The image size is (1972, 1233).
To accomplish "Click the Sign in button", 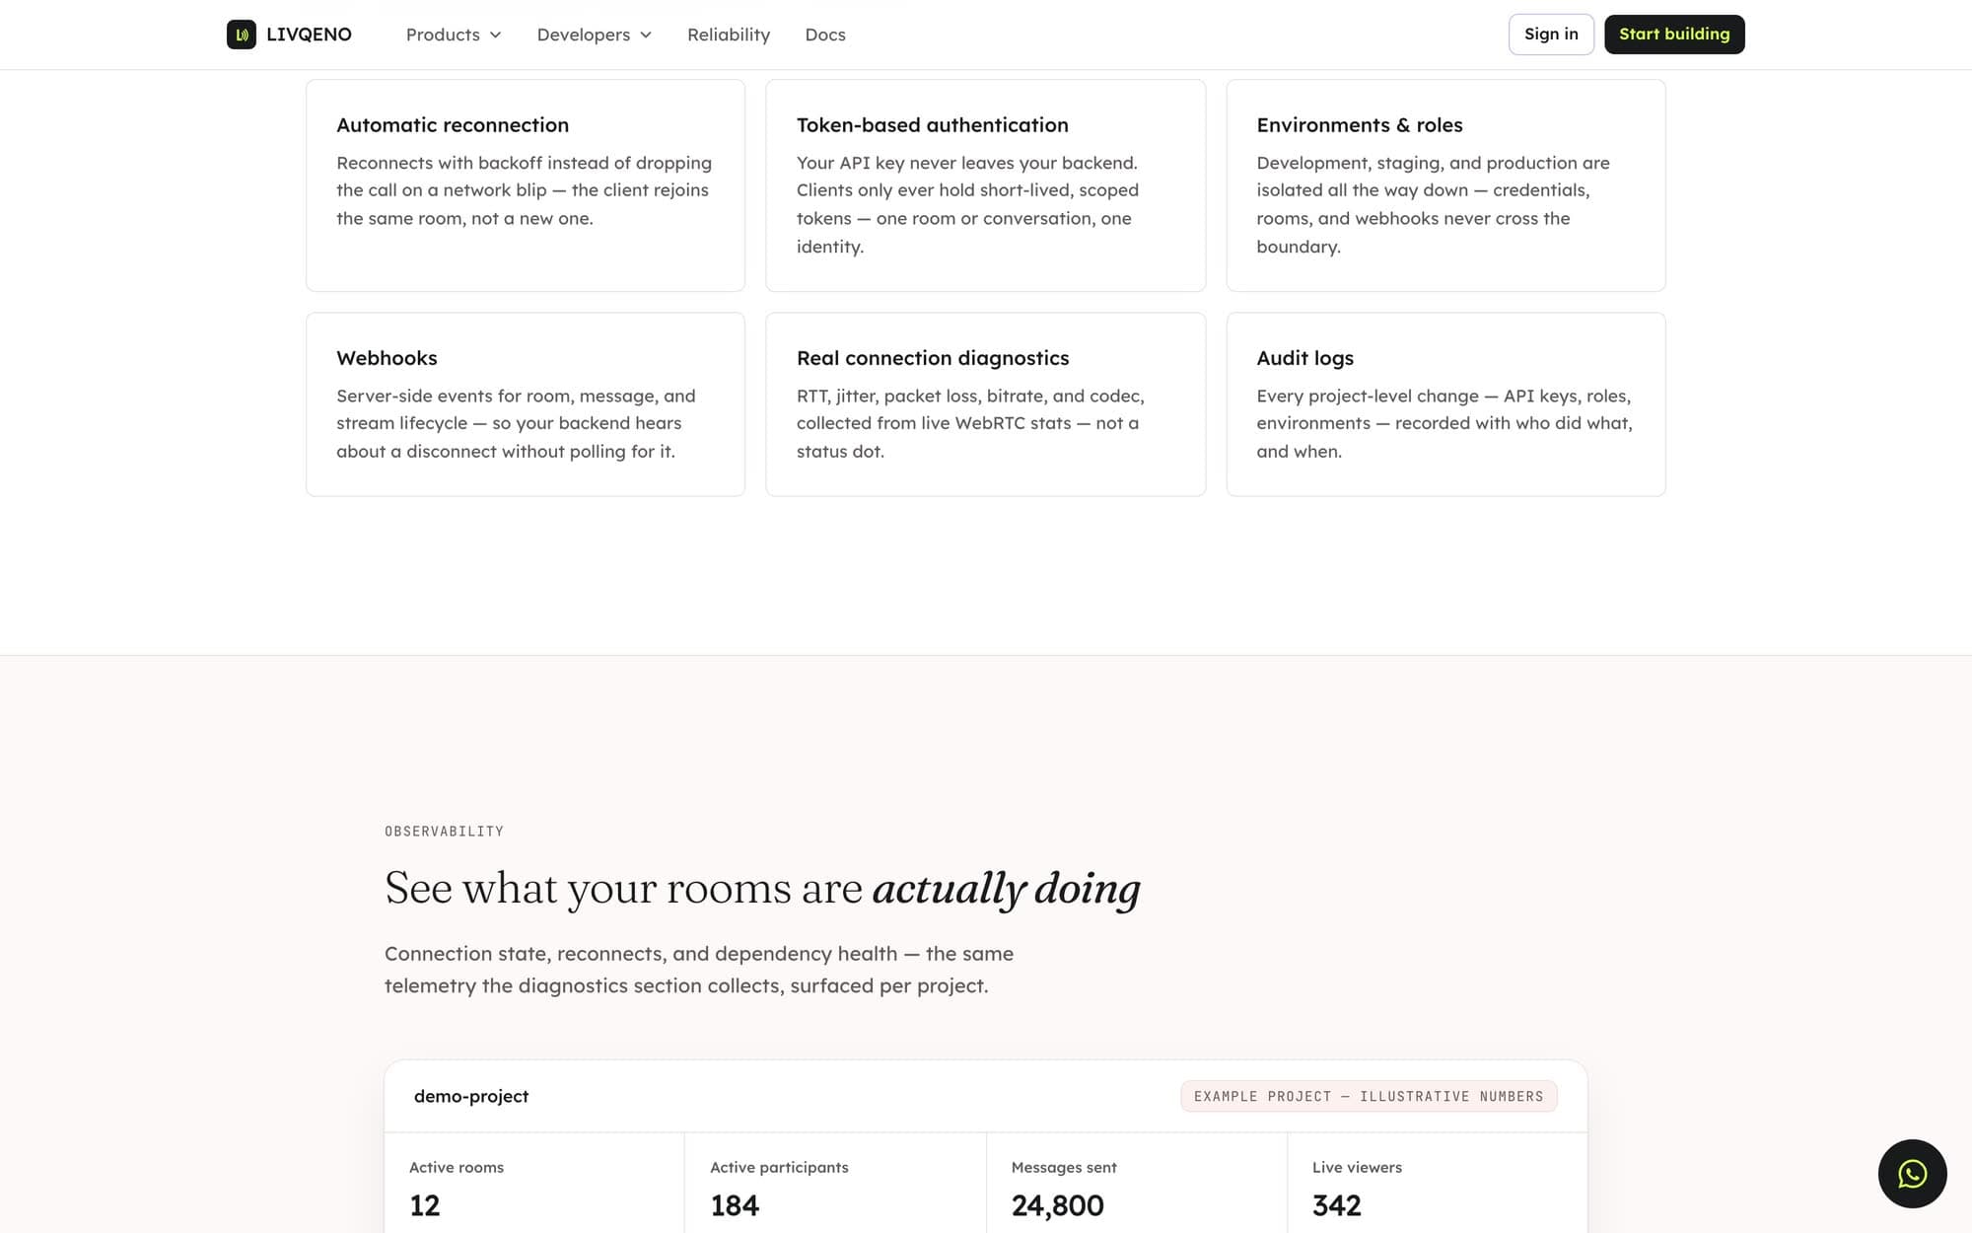I will [x=1551, y=35].
